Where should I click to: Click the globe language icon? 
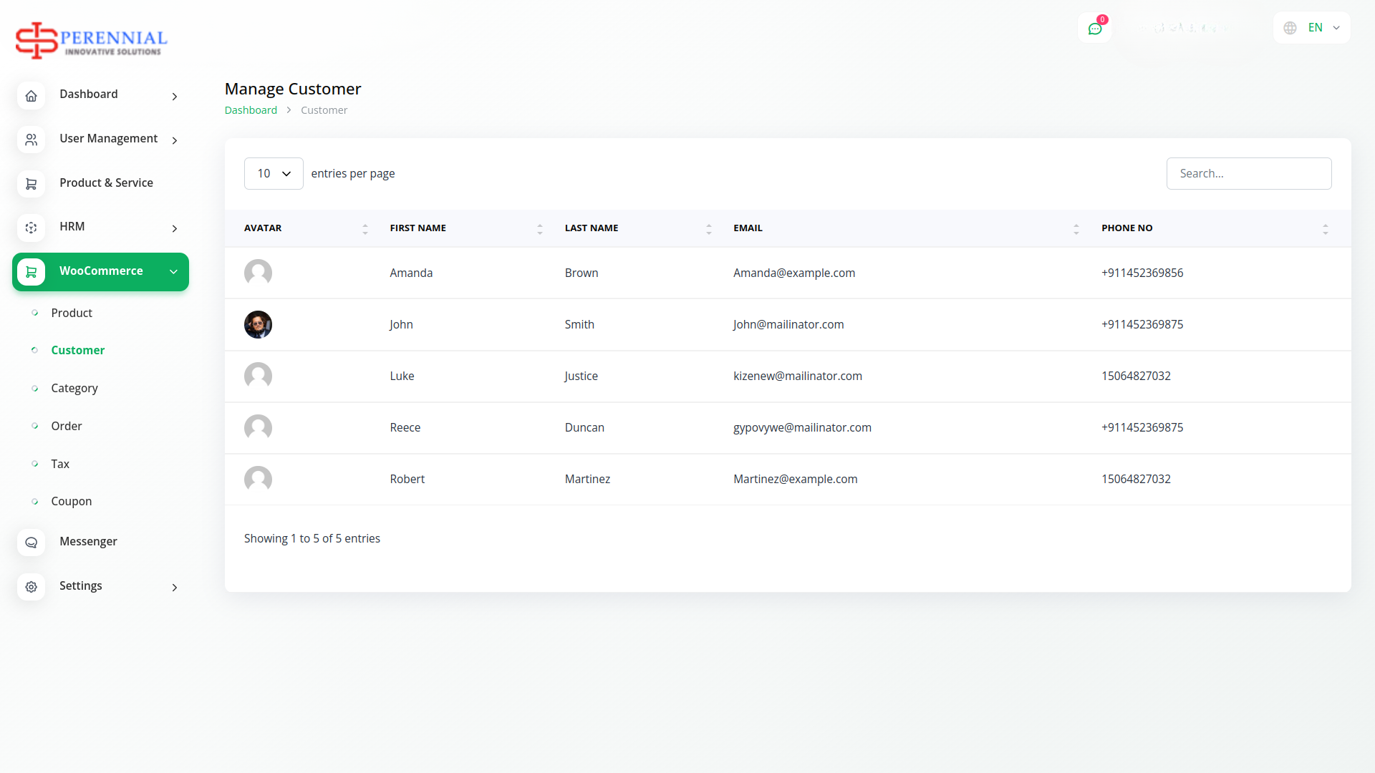(x=1290, y=28)
